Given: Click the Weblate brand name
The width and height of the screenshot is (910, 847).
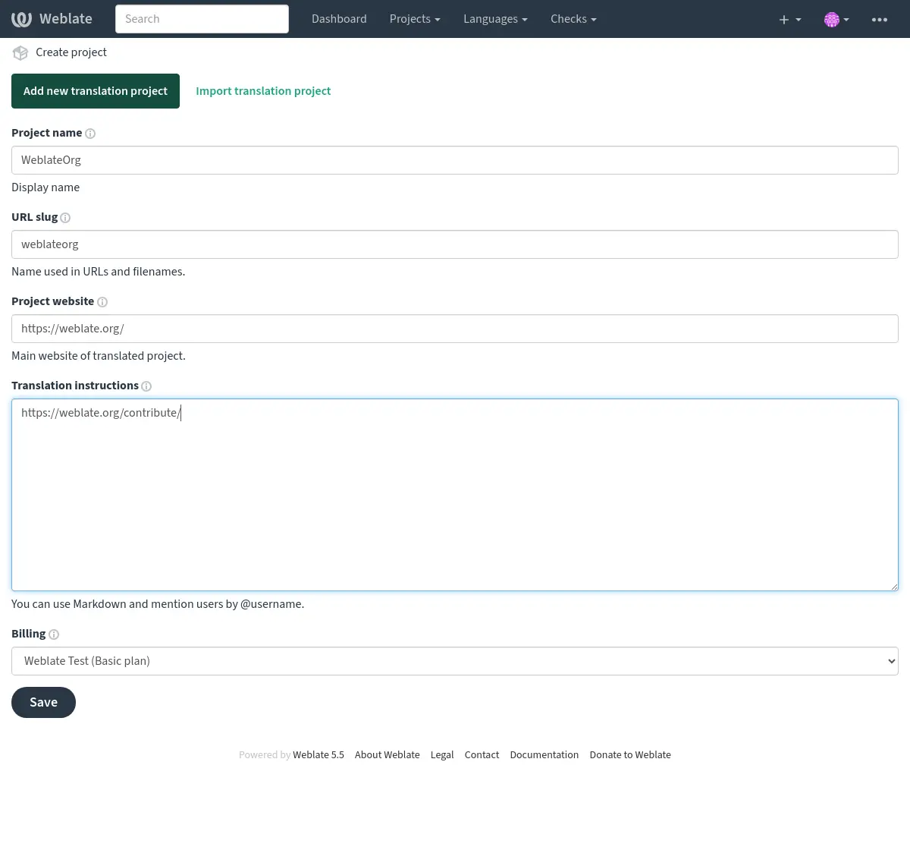Looking at the screenshot, I should 66,19.
